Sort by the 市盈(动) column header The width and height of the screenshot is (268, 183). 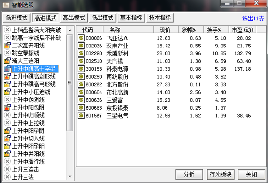pos(243,30)
